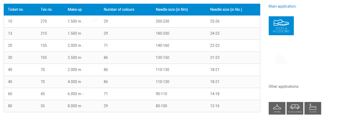Select the Number of colours header
The width and height of the screenshot is (342, 118).
click(119, 9)
